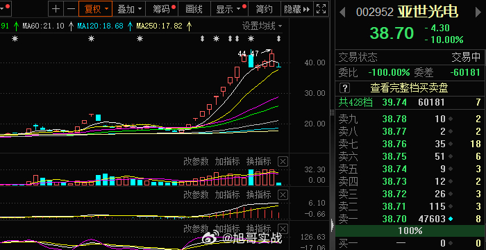Click the diamond icon in 卖八 row
The width and height of the screenshot is (486, 250).
click(x=450, y=131)
